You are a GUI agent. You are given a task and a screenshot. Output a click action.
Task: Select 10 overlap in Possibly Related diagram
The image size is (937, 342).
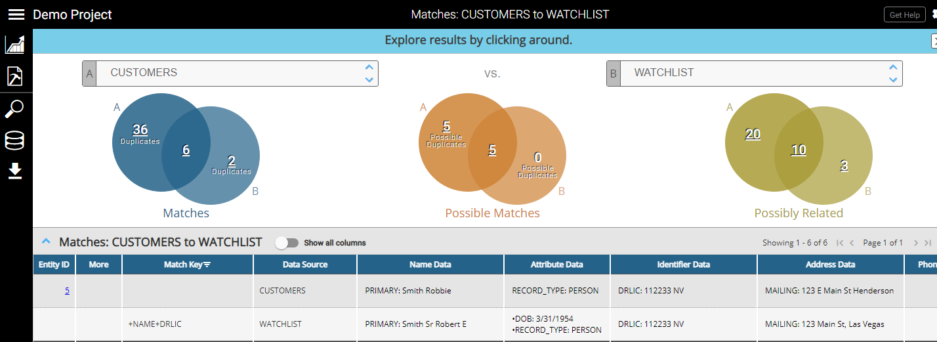[x=799, y=150]
